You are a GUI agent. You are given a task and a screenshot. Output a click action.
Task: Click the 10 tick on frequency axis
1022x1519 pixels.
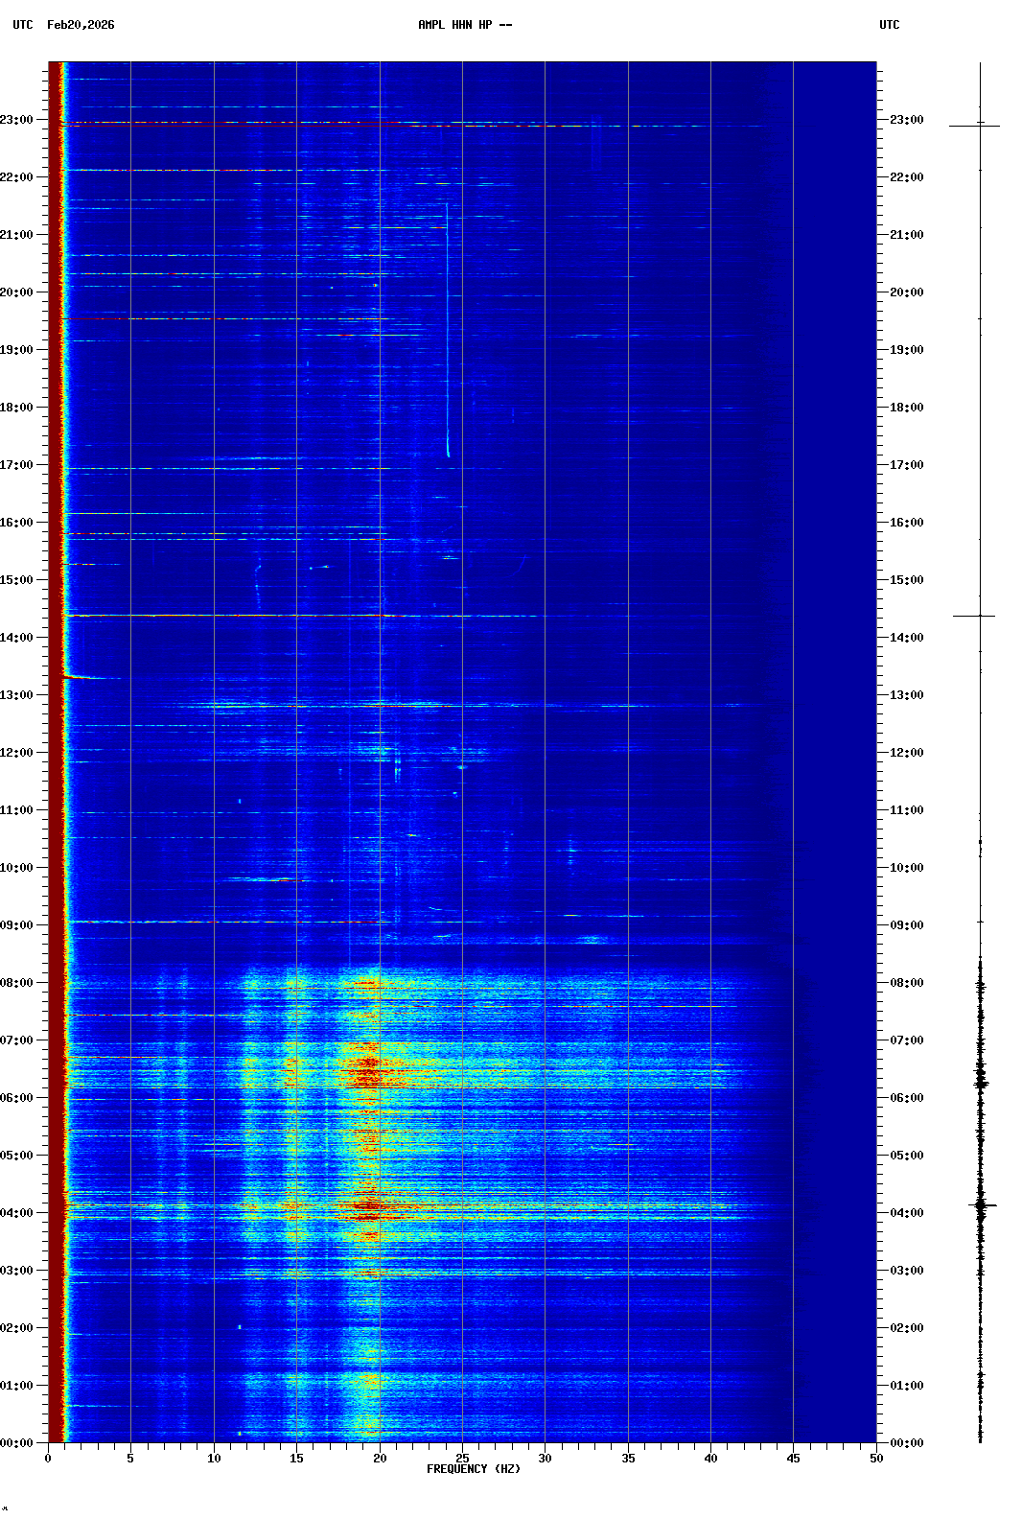[214, 1459]
